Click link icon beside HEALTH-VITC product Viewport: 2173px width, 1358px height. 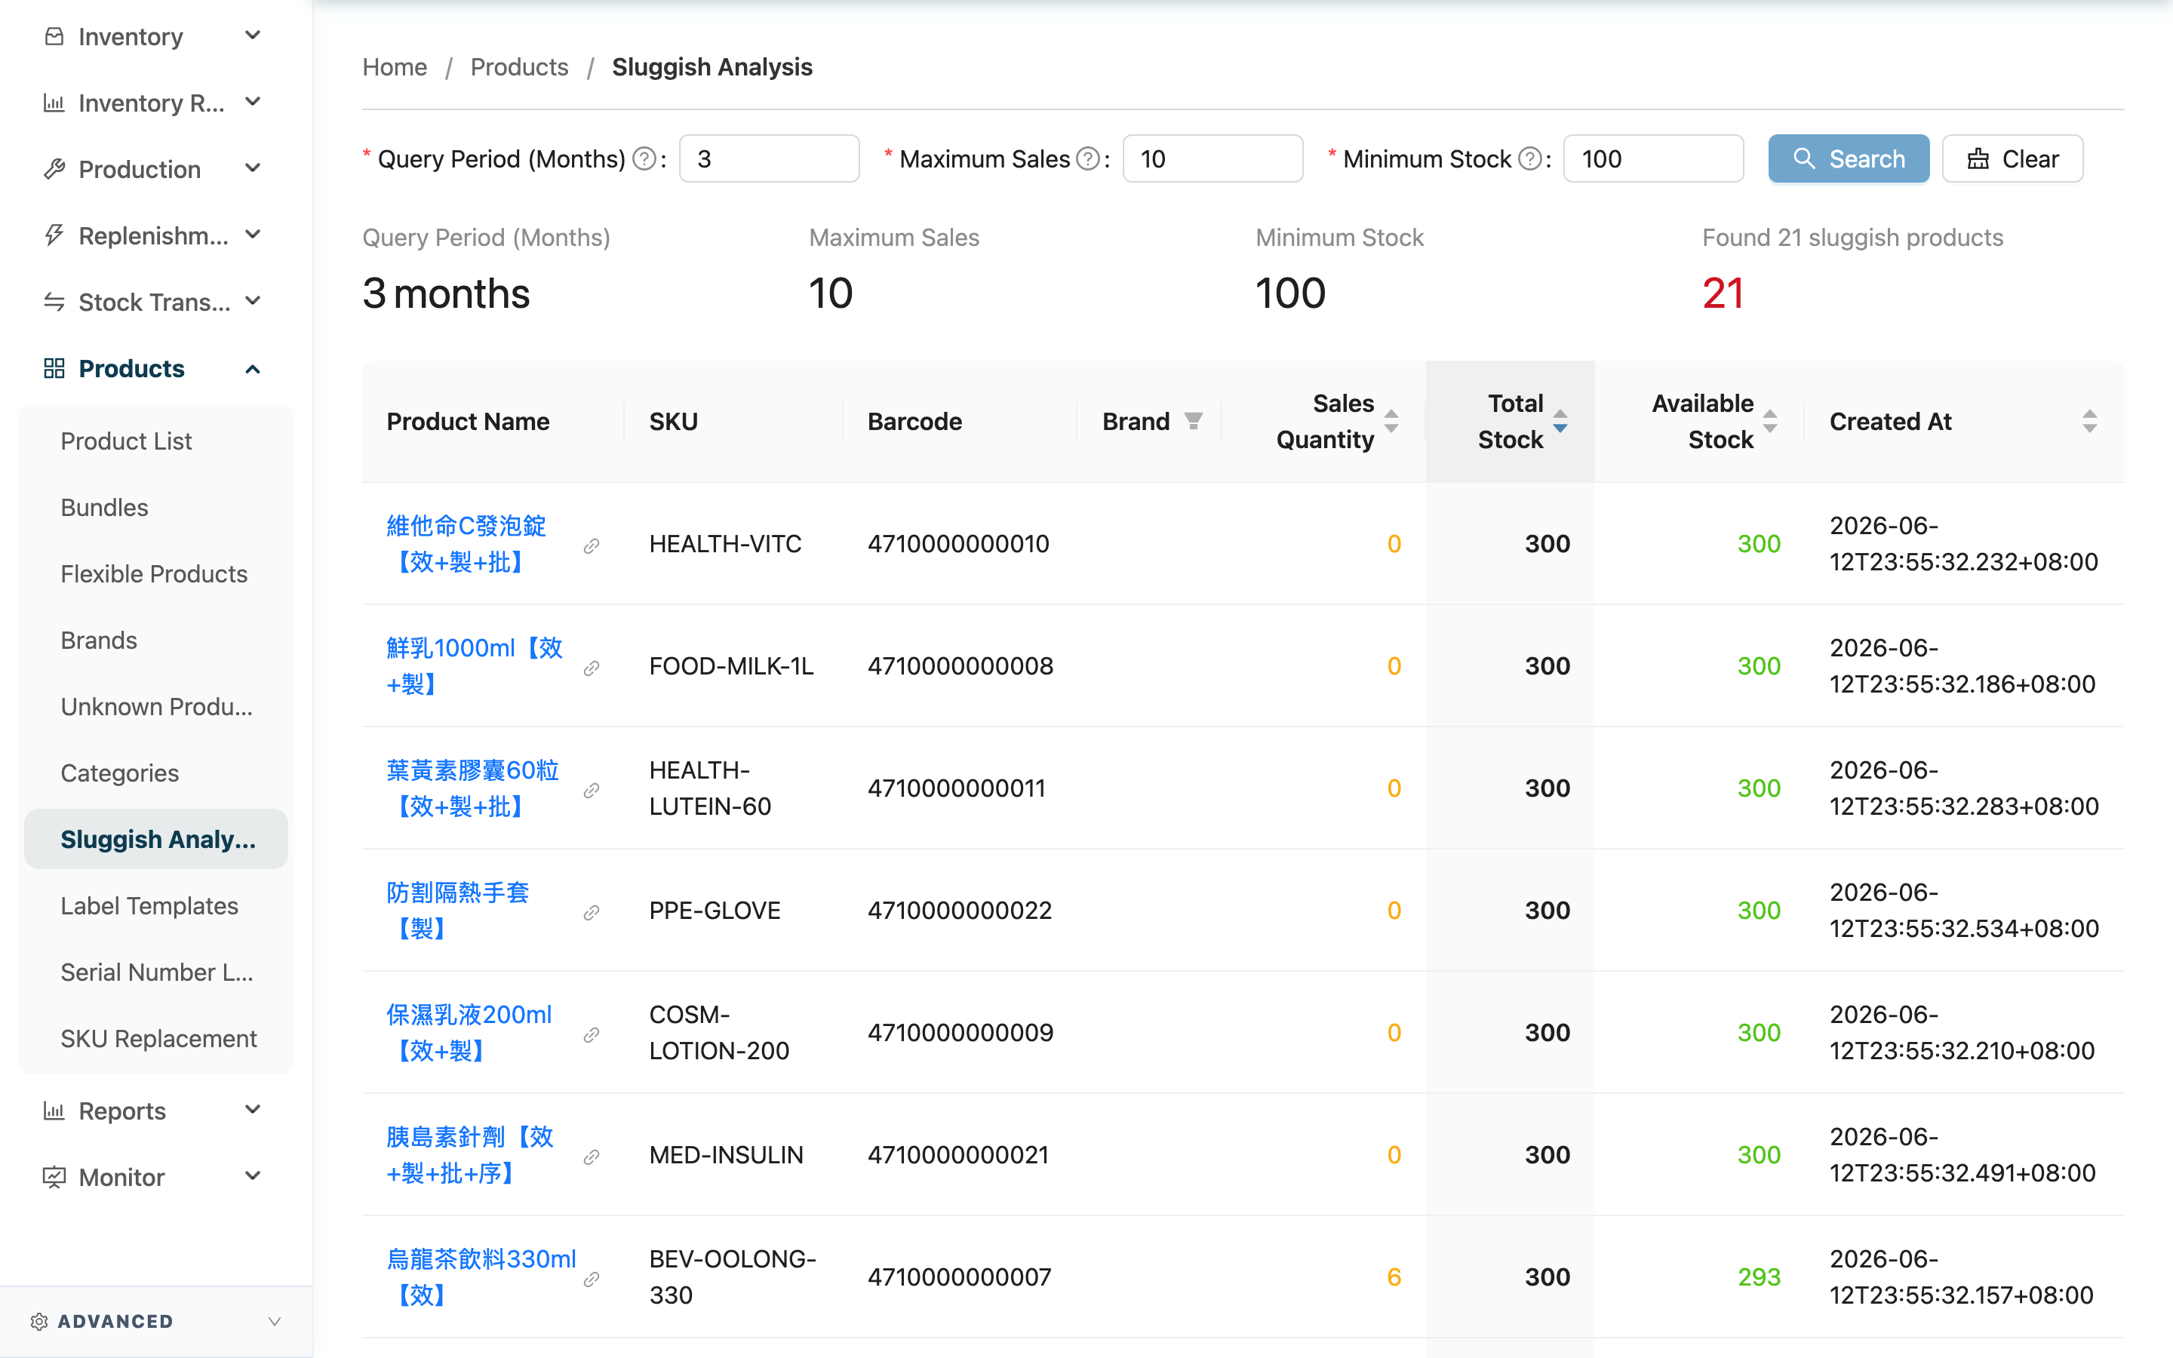point(591,546)
